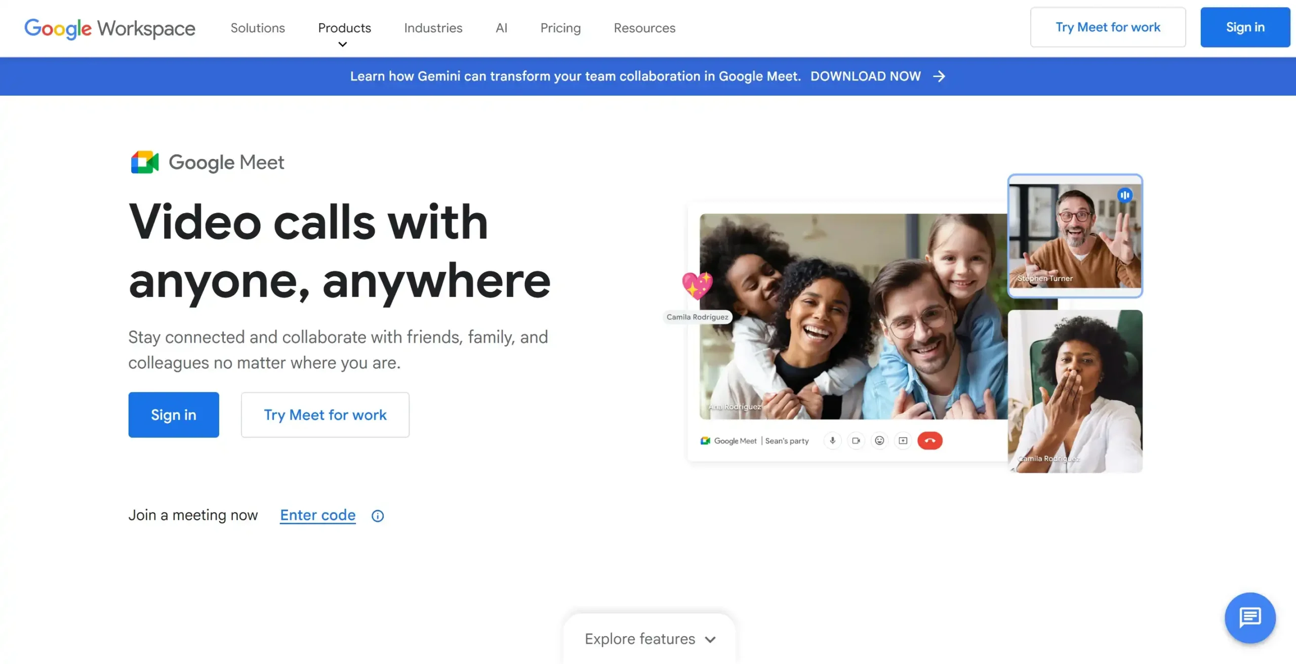The height and width of the screenshot is (664, 1296).
Task: Click the header Sign in button
Action: tap(1245, 27)
